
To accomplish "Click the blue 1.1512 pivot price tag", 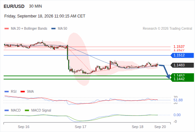I will pos(182,55).
